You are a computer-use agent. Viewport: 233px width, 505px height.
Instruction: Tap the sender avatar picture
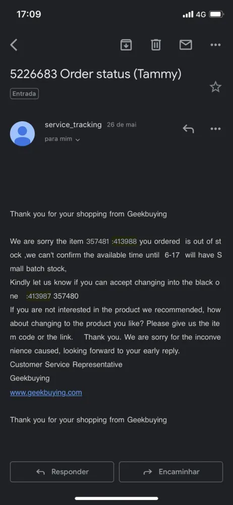coord(23,134)
